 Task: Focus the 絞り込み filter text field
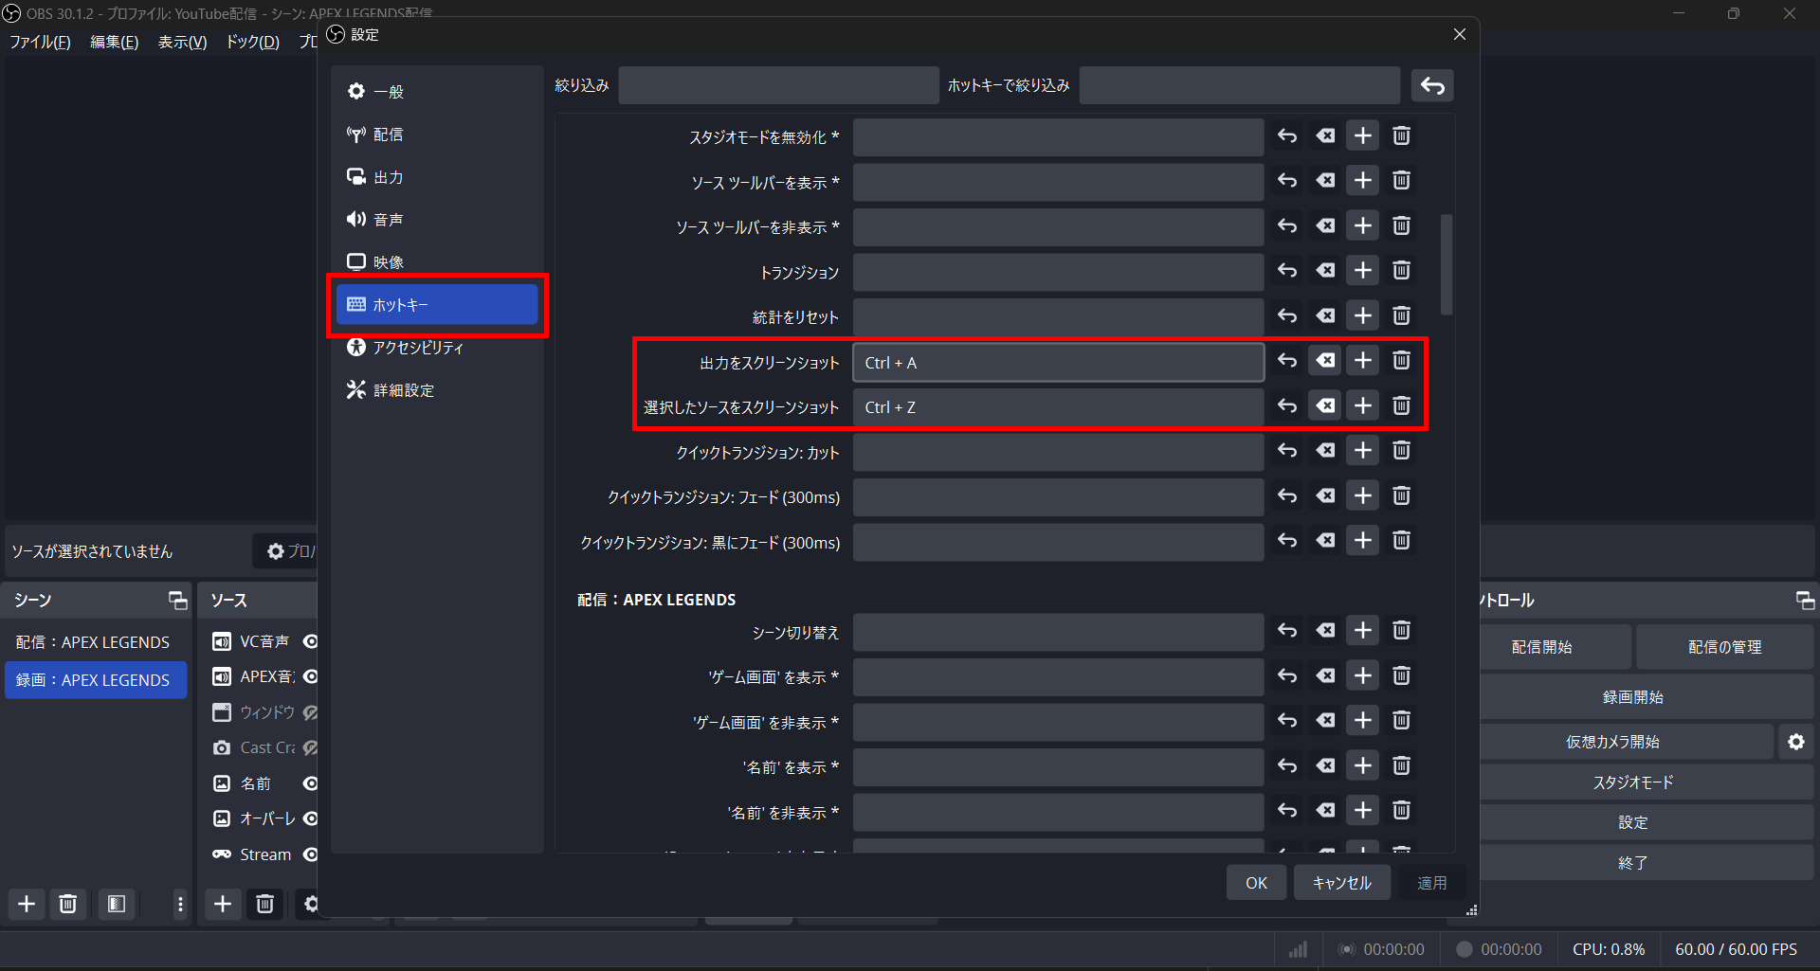click(778, 85)
